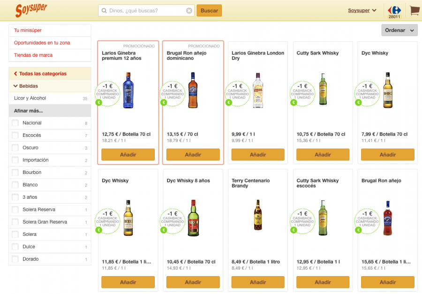
Task: Open Dyc Whisky 8 años product title
Action: click(188, 181)
